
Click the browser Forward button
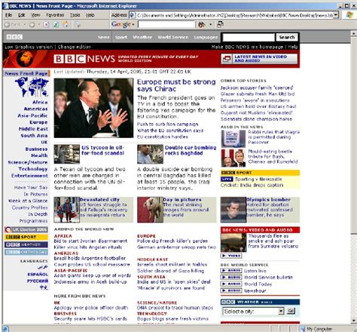(x=32, y=25)
